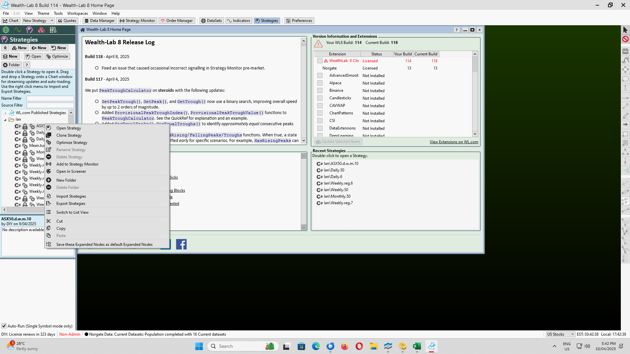Image resolution: width=630 pixels, height=354 pixels.
Task: Open the library books icon panel
Action: [x=53, y=30]
